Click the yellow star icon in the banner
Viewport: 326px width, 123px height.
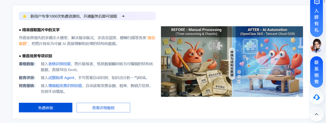[x=25, y=16]
